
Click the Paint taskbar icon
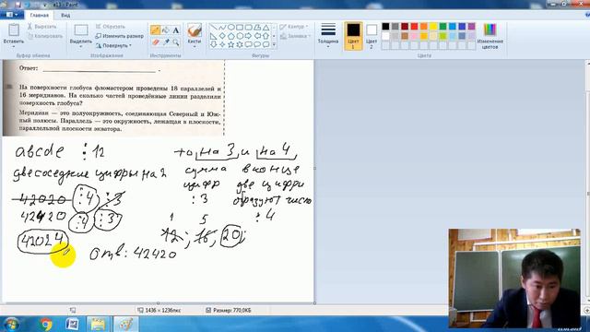coord(125,324)
